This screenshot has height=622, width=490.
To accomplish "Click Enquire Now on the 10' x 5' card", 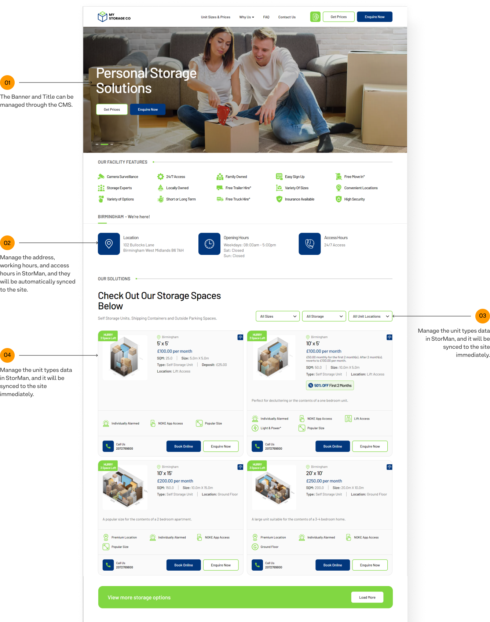I will (x=370, y=446).
